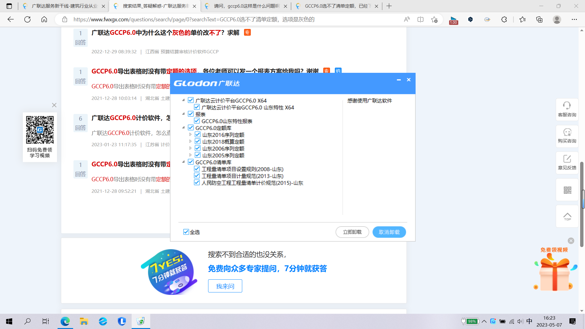Uncheck 山东2006序列定额 checkbox
Image resolution: width=585 pixels, height=329 pixels.
tap(197, 148)
